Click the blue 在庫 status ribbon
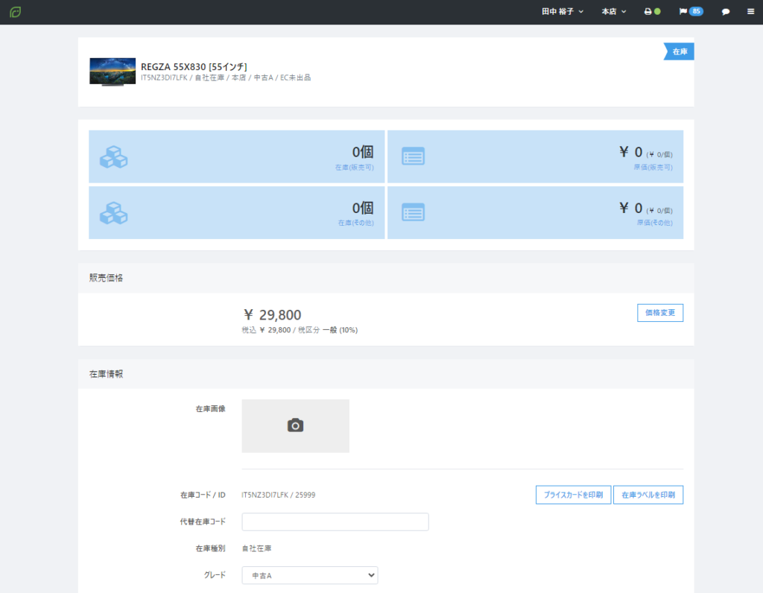Viewport: 763px width, 593px height. 680,51
